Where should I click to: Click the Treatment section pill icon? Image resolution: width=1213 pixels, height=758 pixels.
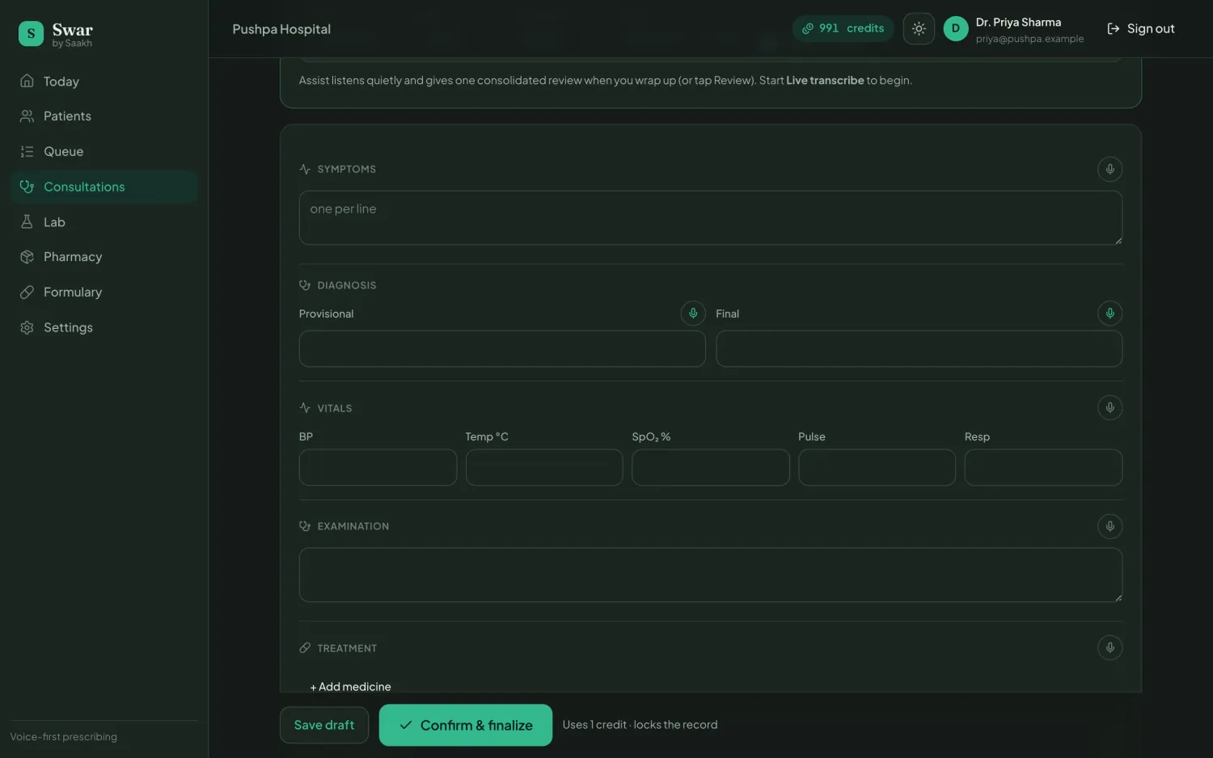pos(305,648)
